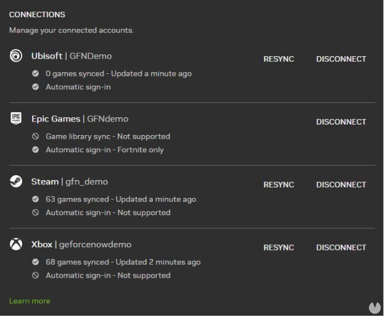Resync the Xbox account

pos(279,247)
